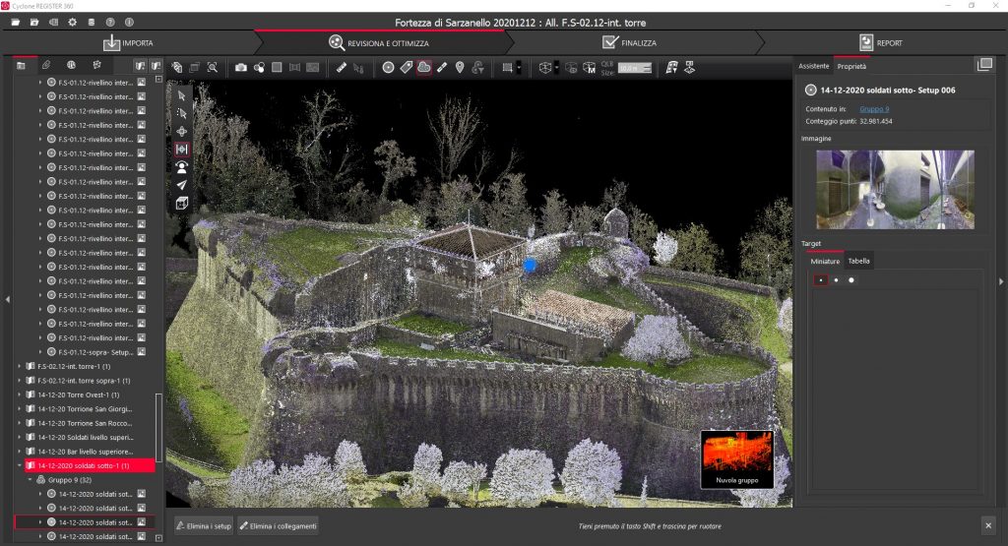Toggle the highlighted section-view tool in viewport

(182, 150)
